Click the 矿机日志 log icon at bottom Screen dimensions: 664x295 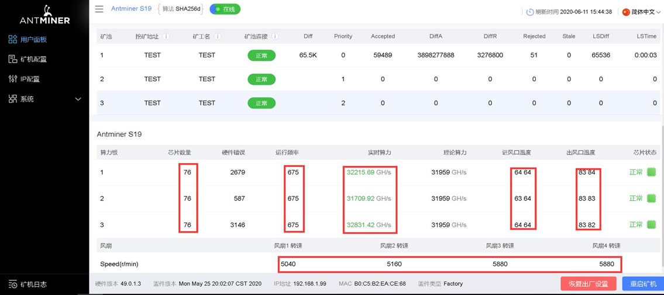point(12,284)
